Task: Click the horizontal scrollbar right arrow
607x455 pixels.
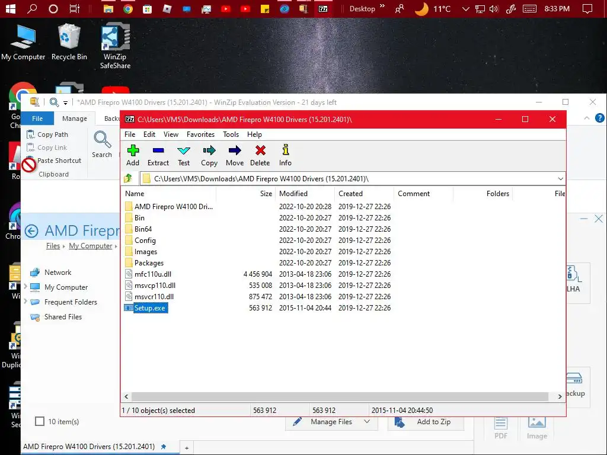Action: click(x=560, y=396)
